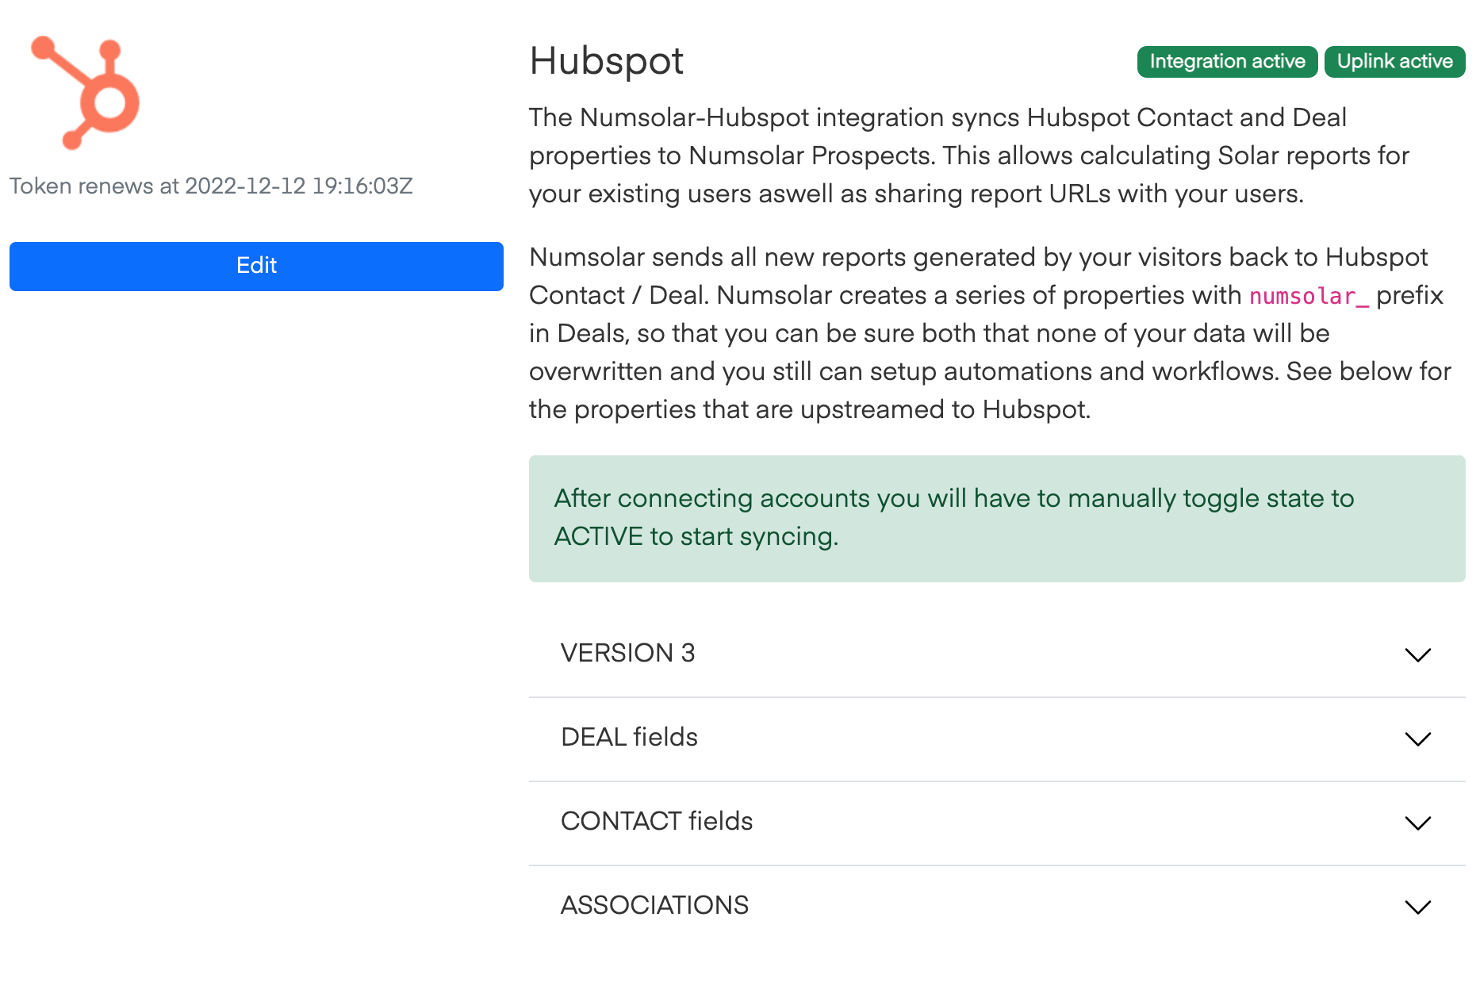
Task: Click the blue Edit button
Action: (x=256, y=266)
